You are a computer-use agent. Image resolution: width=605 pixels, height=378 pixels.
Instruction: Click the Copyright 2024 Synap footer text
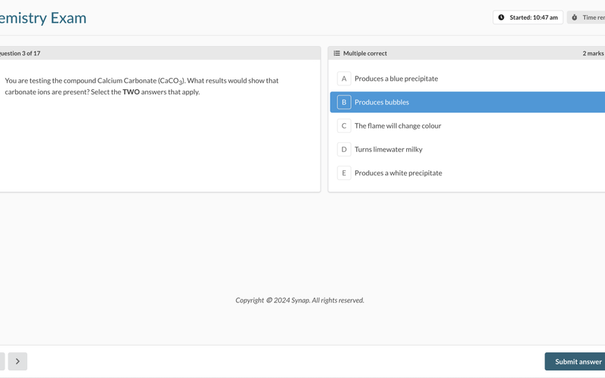click(299, 300)
